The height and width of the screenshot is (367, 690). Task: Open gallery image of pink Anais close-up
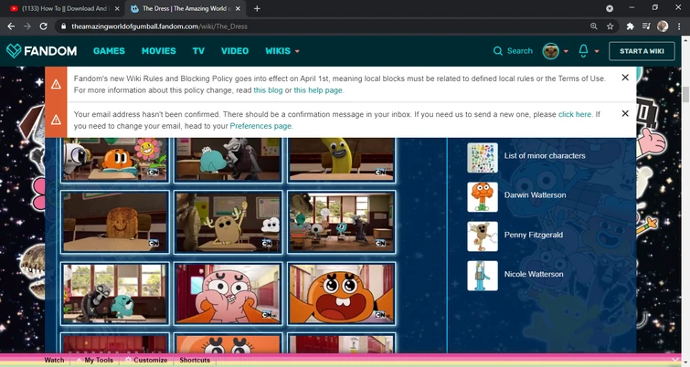point(228,294)
